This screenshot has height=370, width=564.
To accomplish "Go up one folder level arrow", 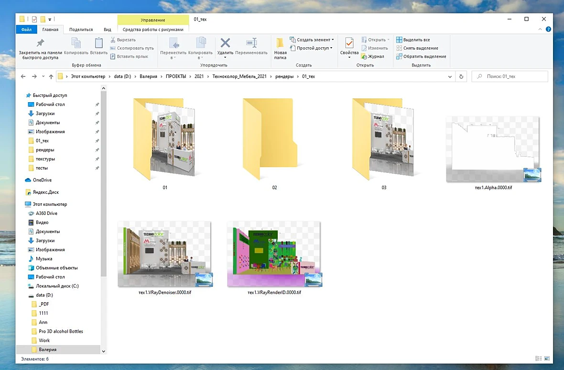I will pos(51,76).
